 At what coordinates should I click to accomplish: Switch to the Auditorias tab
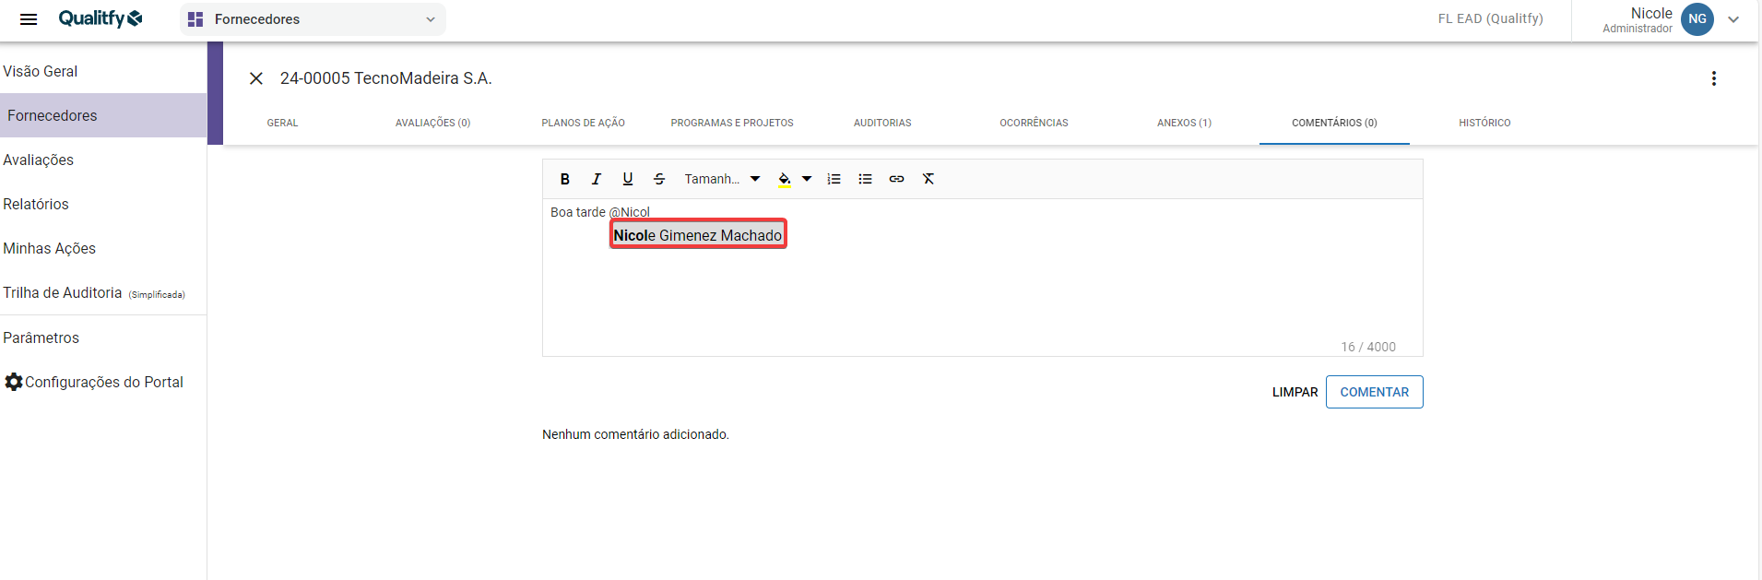(x=882, y=123)
